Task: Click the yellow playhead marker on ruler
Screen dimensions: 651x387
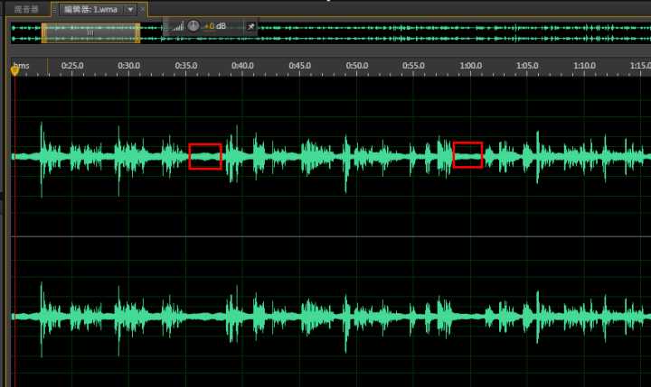Action: pos(14,71)
